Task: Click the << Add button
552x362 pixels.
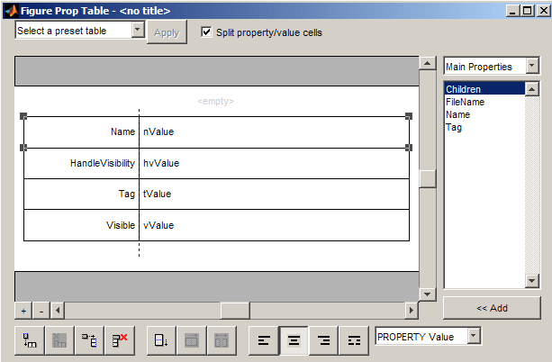Action: [492, 308]
